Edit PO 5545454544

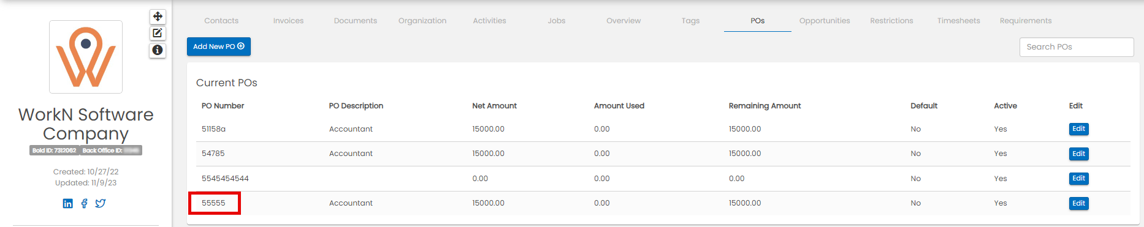click(1078, 179)
